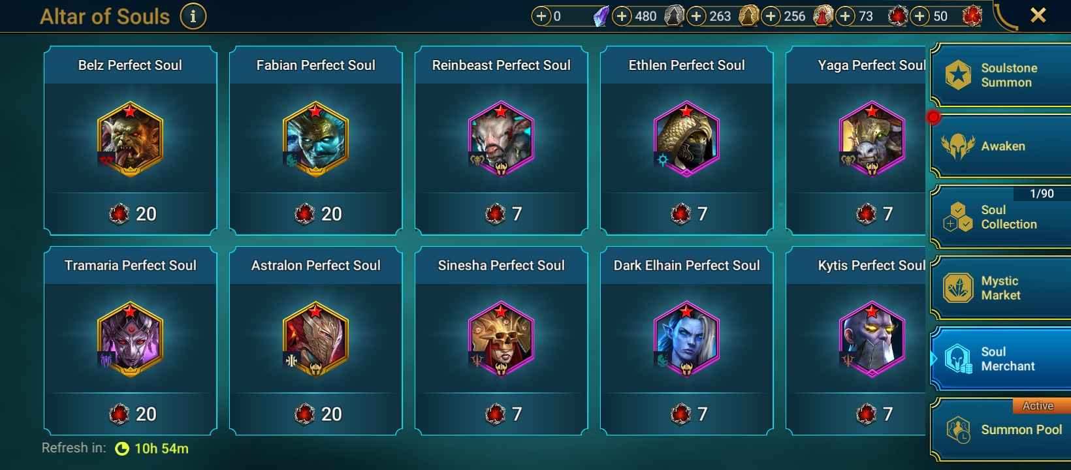
Task: Choose the Sinesha Perfect Soul card
Action: pyautogui.click(x=502, y=340)
